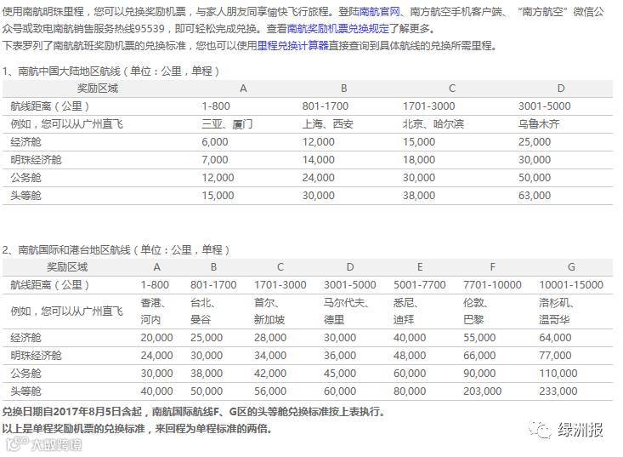Select the domestic economy 6,000 value
Viewport: 623px width, 457px height.
(x=214, y=142)
